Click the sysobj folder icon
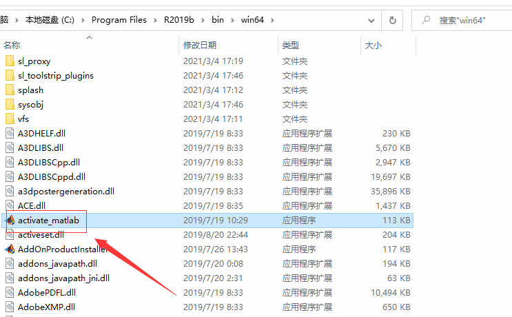The height and width of the screenshot is (317, 512). pyautogui.click(x=10, y=105)
